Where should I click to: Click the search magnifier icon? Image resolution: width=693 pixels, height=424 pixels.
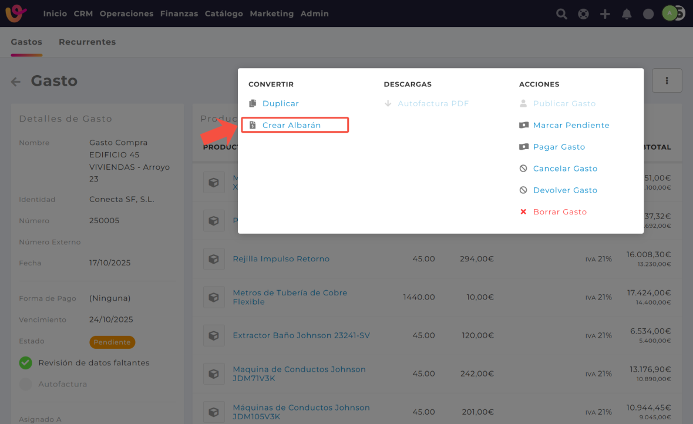[561, 14]
